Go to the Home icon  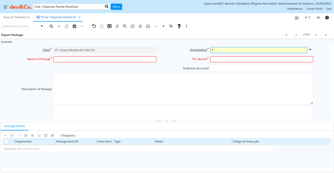pos(296,17)
